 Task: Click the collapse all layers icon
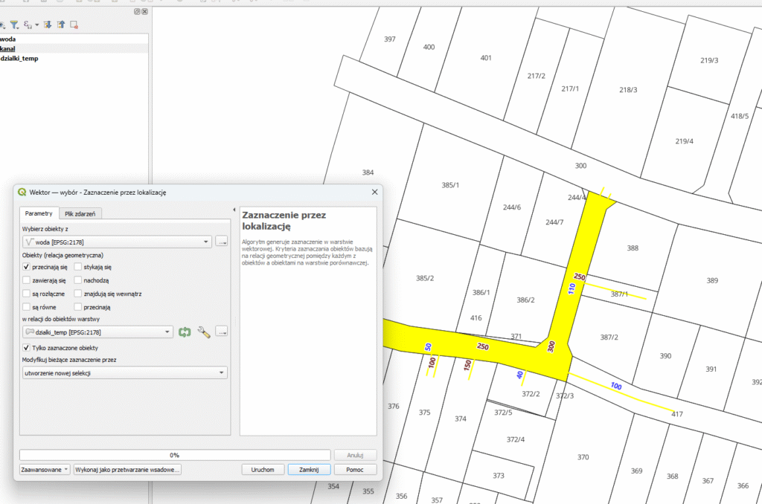tap(61, 25)
